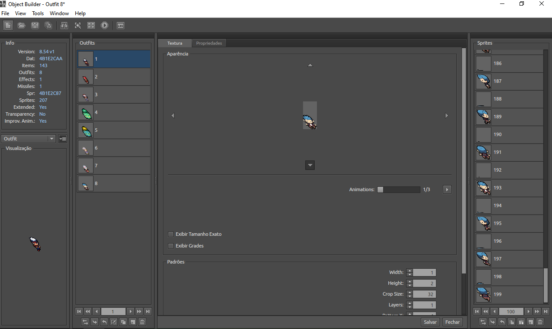Click the Outfits page number field
This screenshot has width=552, height=329.
[113, 311]
